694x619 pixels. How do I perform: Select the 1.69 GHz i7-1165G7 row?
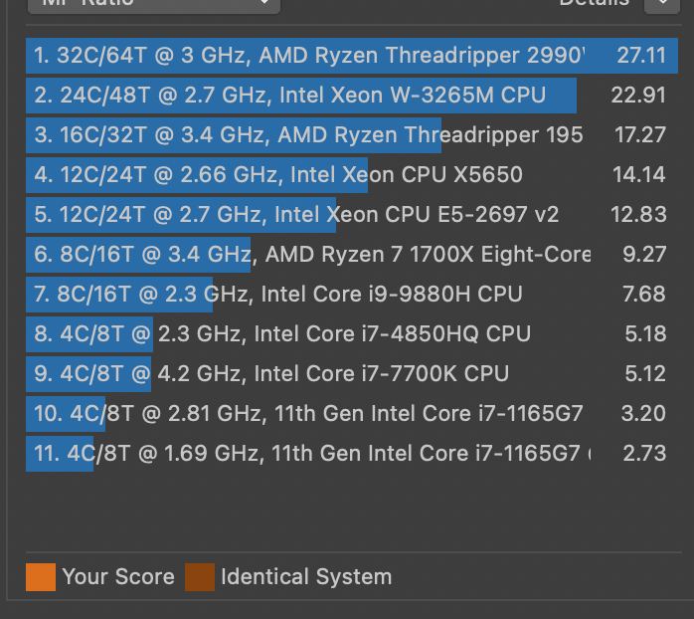[352, 453]
